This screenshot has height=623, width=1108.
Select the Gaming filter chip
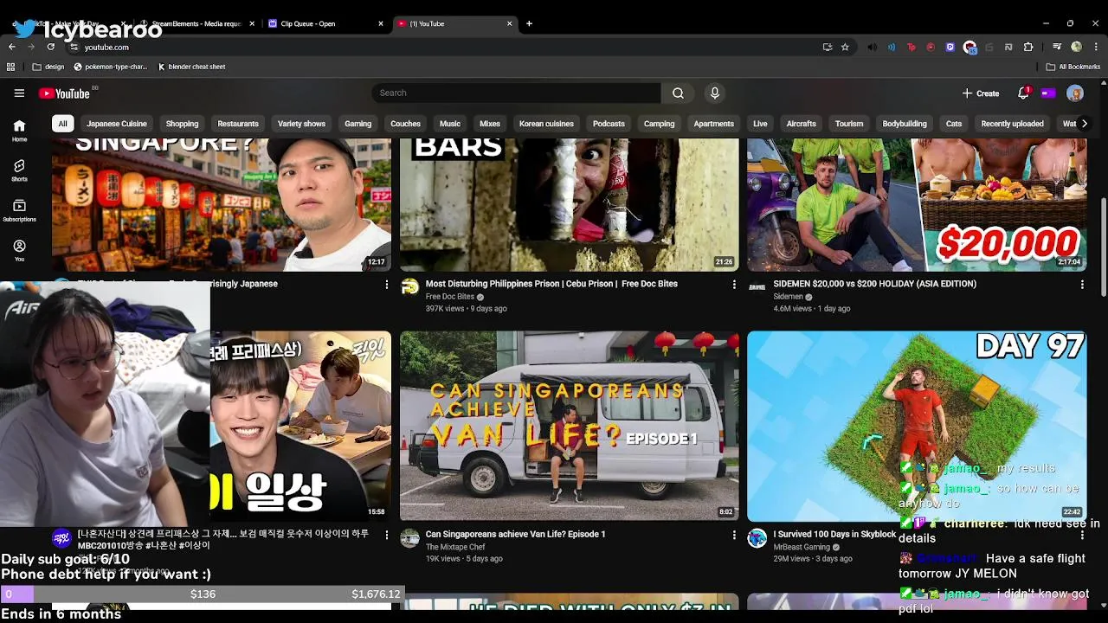358,124
